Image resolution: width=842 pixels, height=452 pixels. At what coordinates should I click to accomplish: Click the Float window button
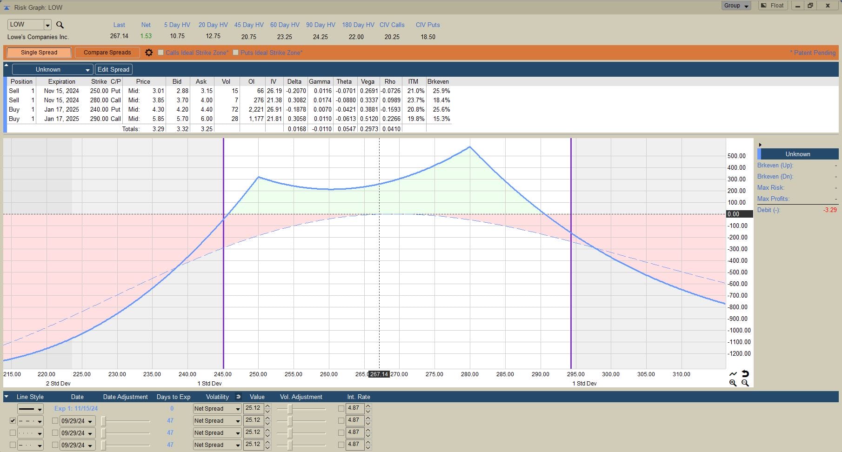coord(773,6)
